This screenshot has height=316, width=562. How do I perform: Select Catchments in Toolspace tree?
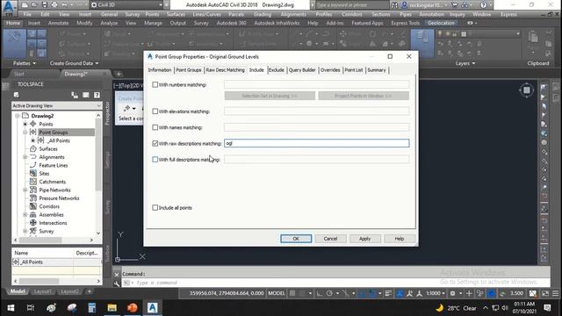(x=53, y=182)
